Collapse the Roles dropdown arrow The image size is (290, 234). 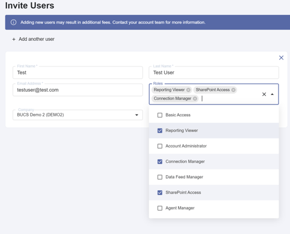click(x=272, y=94)
